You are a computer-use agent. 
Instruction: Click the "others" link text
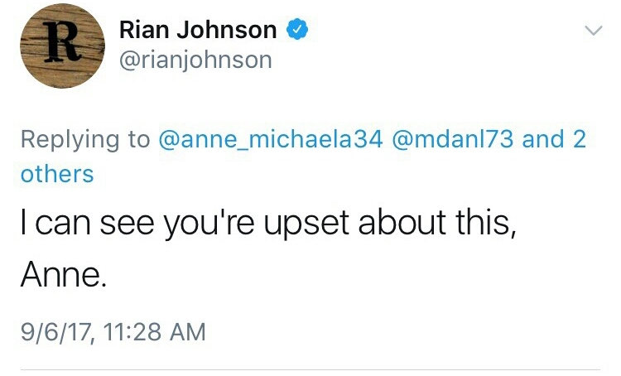click(x=57, y=174)
